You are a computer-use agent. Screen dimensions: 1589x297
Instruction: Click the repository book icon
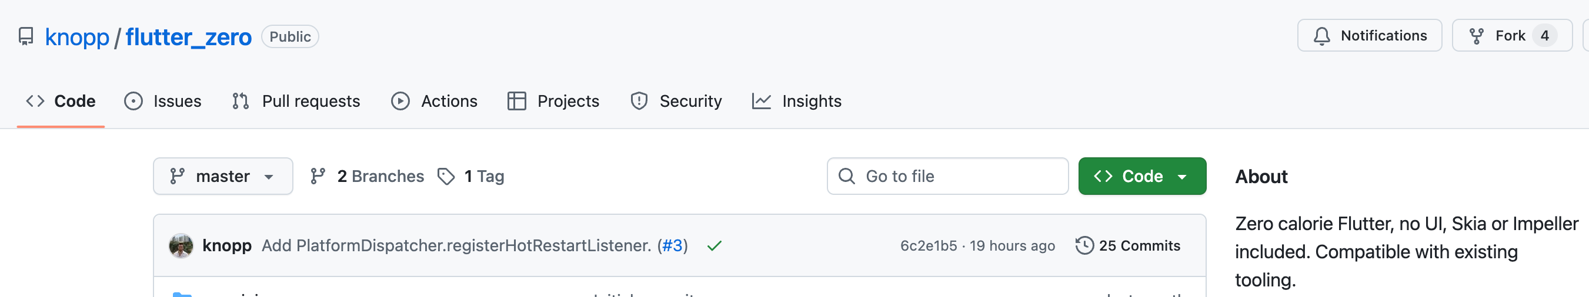tap(26, 37)
